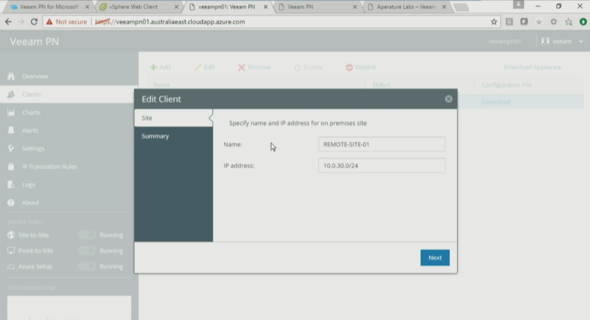590x320 pixels.
Task: Click the Not secure warning icon
Action: point(49,22)
